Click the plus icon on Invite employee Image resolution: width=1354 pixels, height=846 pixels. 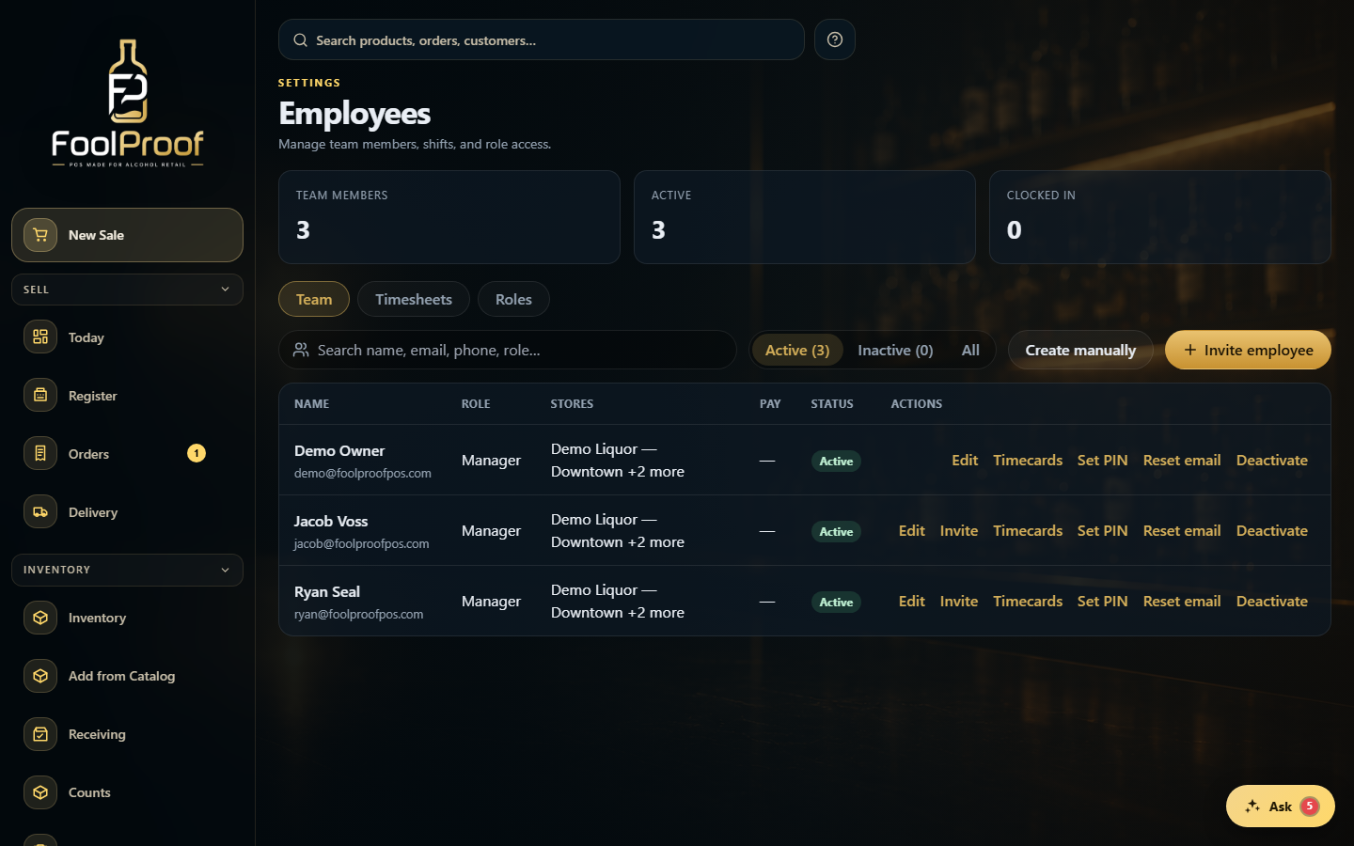tap(1190, 350)
